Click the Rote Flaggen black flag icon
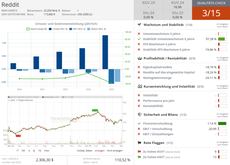Screen dimensions: 230x165 coord(139,143)
